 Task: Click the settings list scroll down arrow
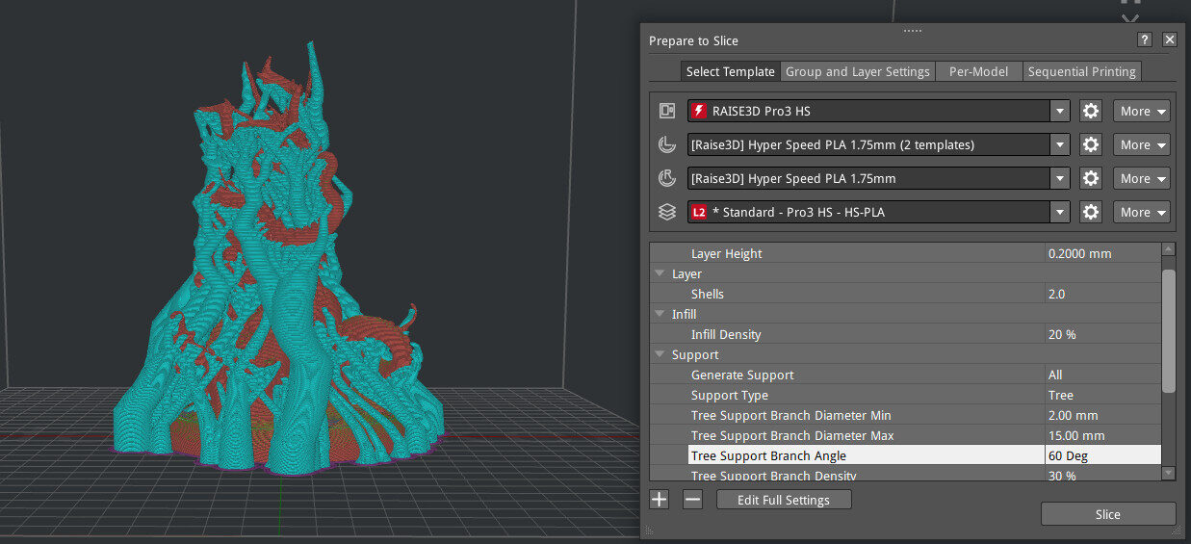click(1169, 473)
